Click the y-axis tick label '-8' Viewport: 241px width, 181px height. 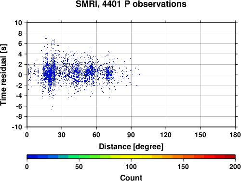point(19,117)
